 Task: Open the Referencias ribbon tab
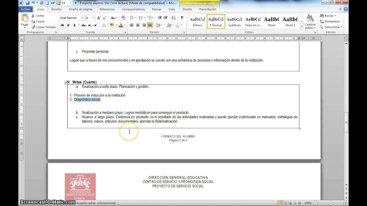[x=107, y=9]
